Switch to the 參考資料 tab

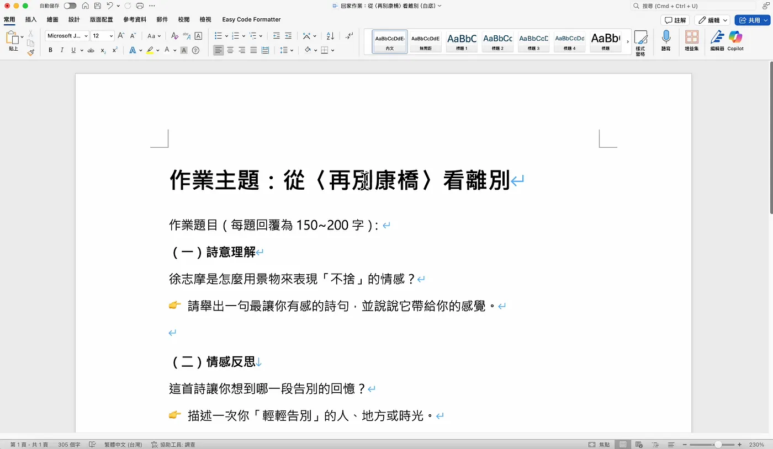pos(135,19)
